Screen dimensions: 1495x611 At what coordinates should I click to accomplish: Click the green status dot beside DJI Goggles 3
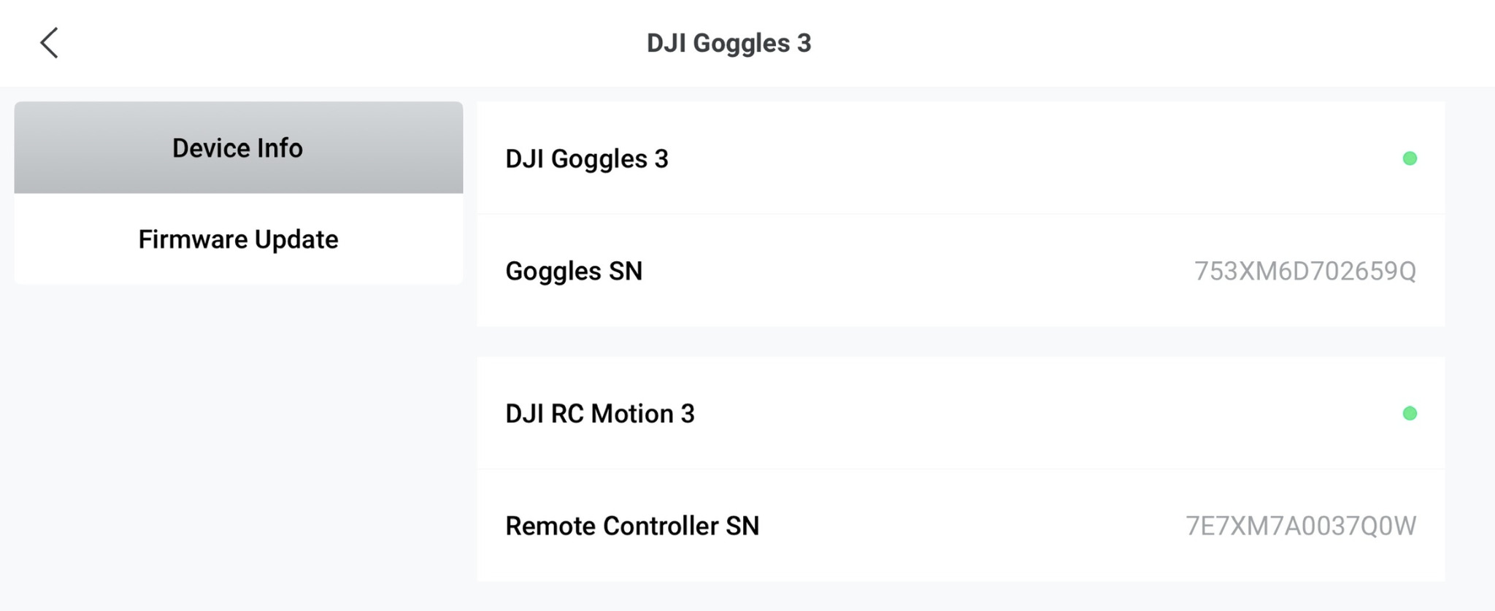click(x=1410, y=158)
